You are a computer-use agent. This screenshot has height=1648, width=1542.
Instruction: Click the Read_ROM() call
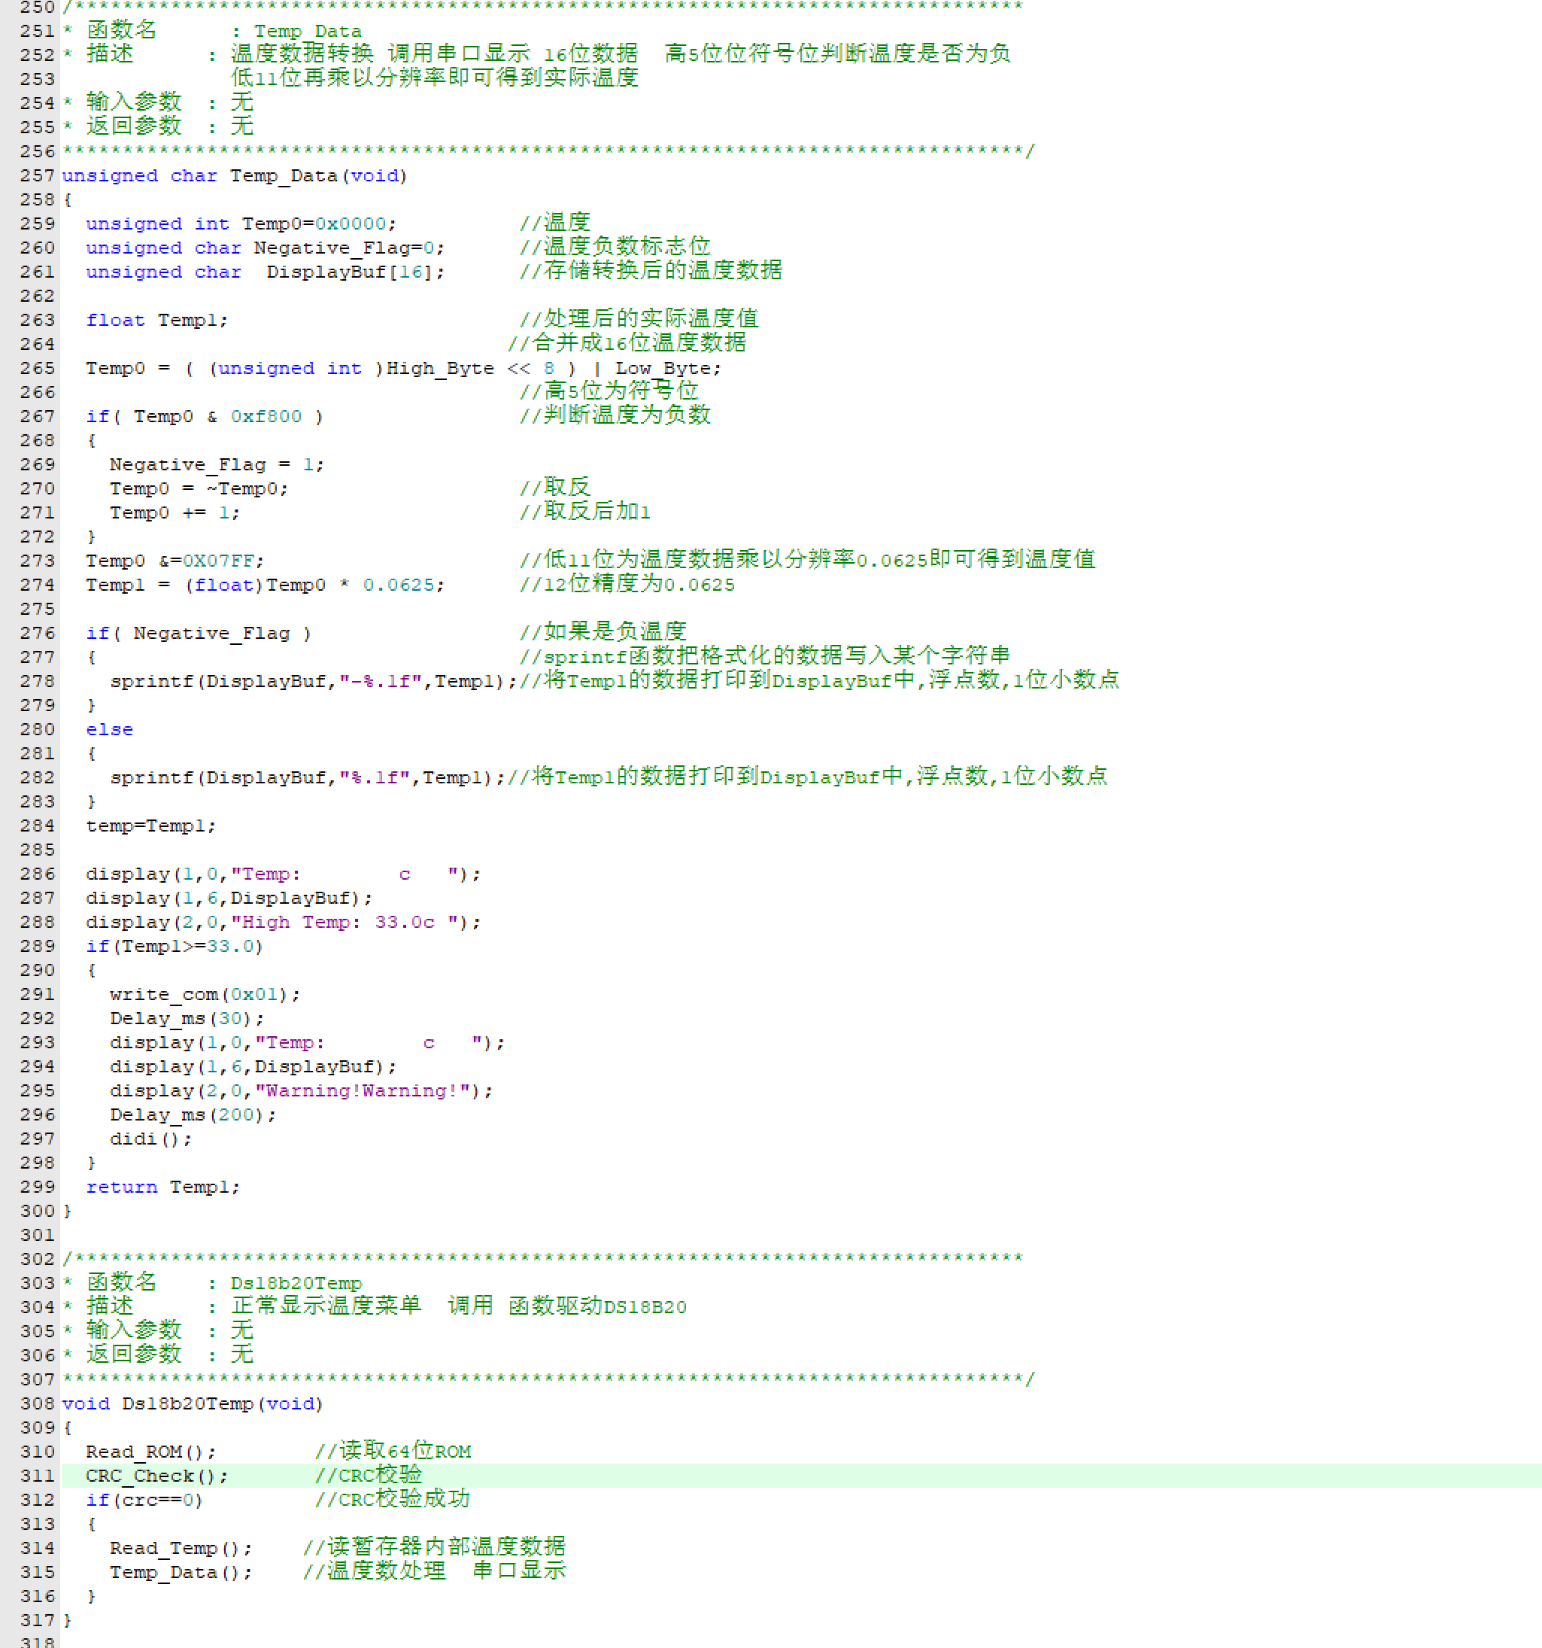tap(150, 1452)
